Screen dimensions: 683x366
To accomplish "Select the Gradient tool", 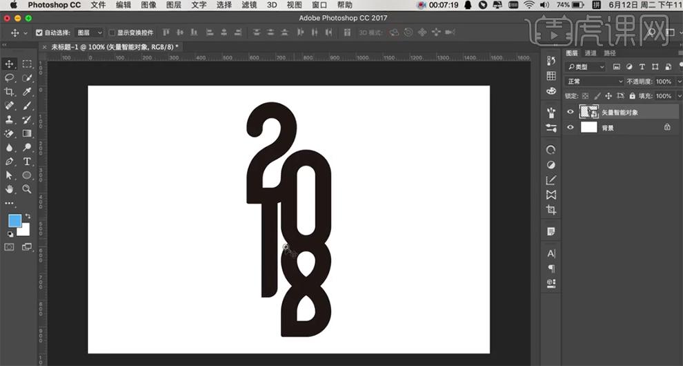I will coord(27,133).
